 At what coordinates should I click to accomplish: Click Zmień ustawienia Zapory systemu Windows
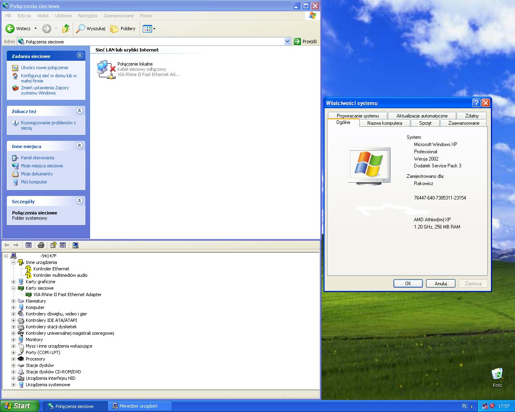click(45, 90)
